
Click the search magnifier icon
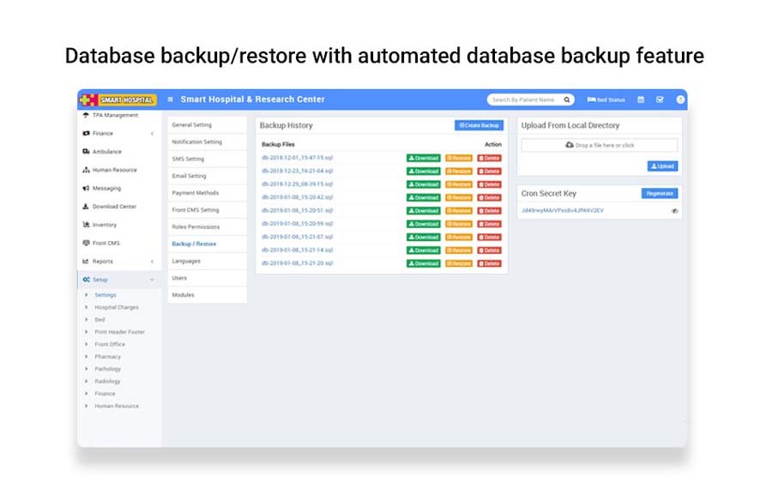567,99
